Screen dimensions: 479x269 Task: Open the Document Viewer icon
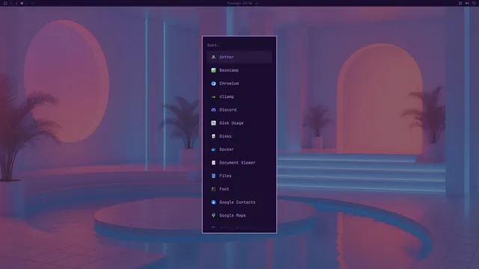click(213, 163)
